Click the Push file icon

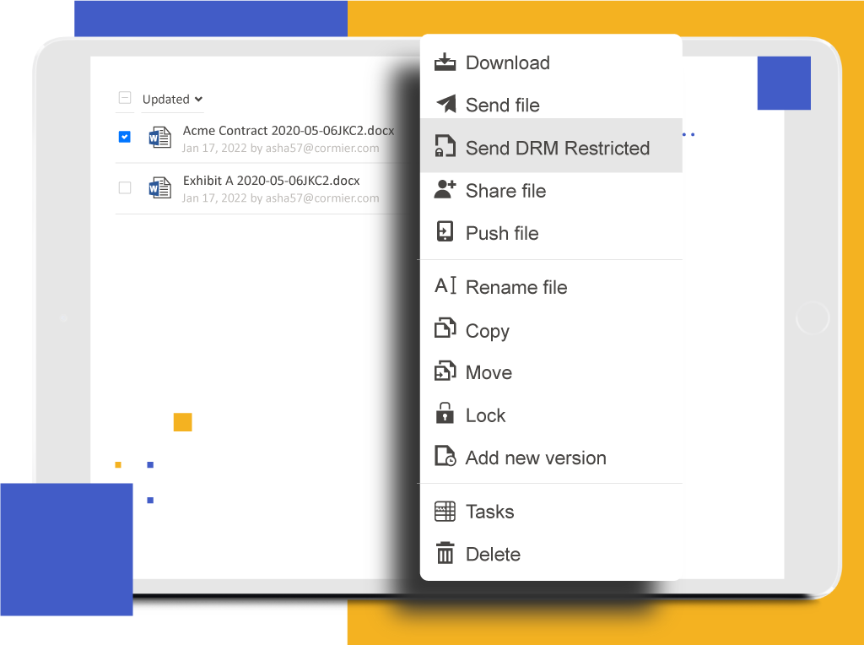coord(445,232)
